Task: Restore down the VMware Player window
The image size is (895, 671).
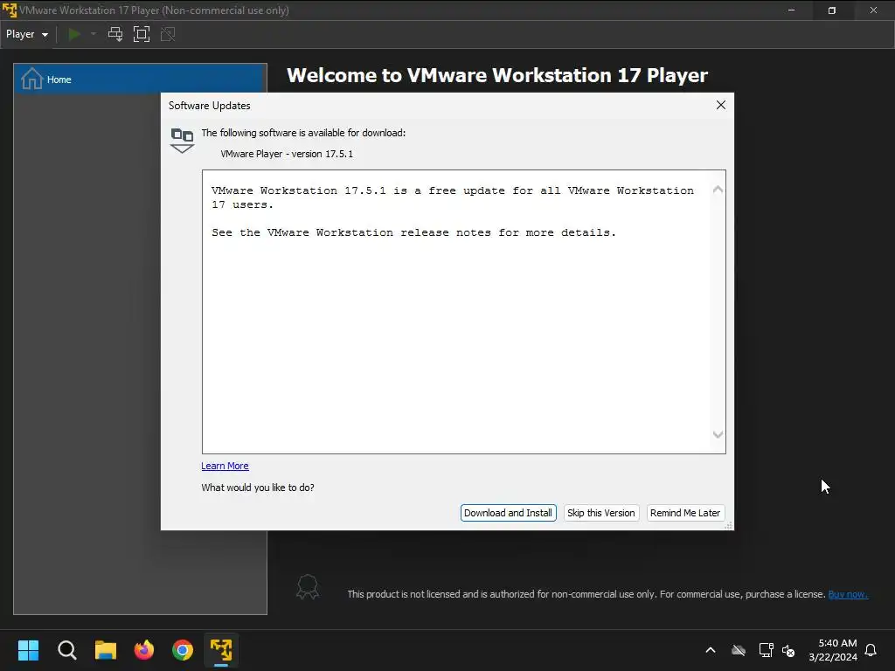Action: pyautogui.click(x=832, y=10)
